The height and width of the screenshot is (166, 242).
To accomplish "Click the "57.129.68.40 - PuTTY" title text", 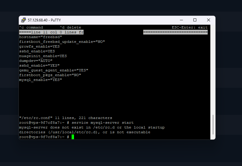I will (44, 20).
